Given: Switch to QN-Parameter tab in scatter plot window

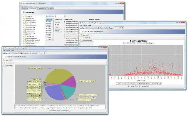Looking at the screenshot, I should tap(101, 28).
